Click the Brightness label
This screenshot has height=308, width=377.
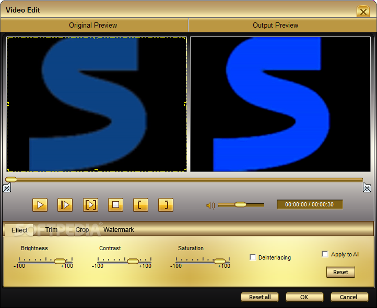[x=34, y=248]
